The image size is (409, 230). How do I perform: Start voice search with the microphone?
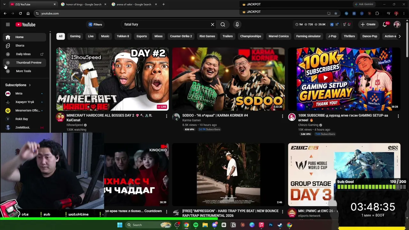click(237, 25)
